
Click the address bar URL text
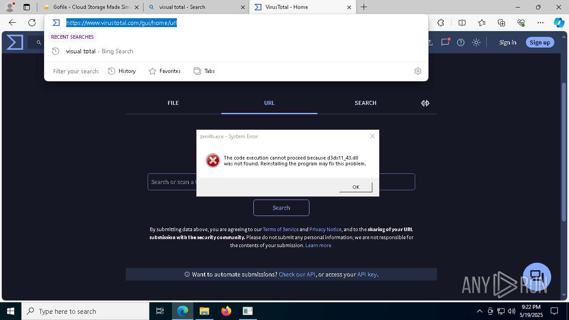coord(122,23)
